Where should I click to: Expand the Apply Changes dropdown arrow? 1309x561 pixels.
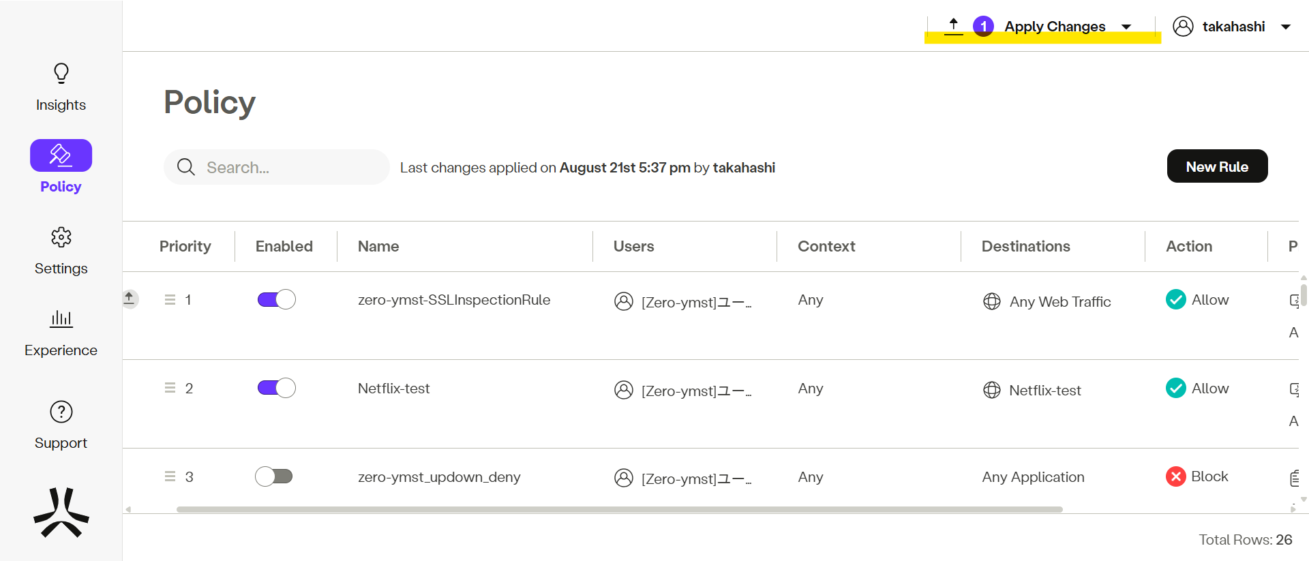(x=1126, y=27)
